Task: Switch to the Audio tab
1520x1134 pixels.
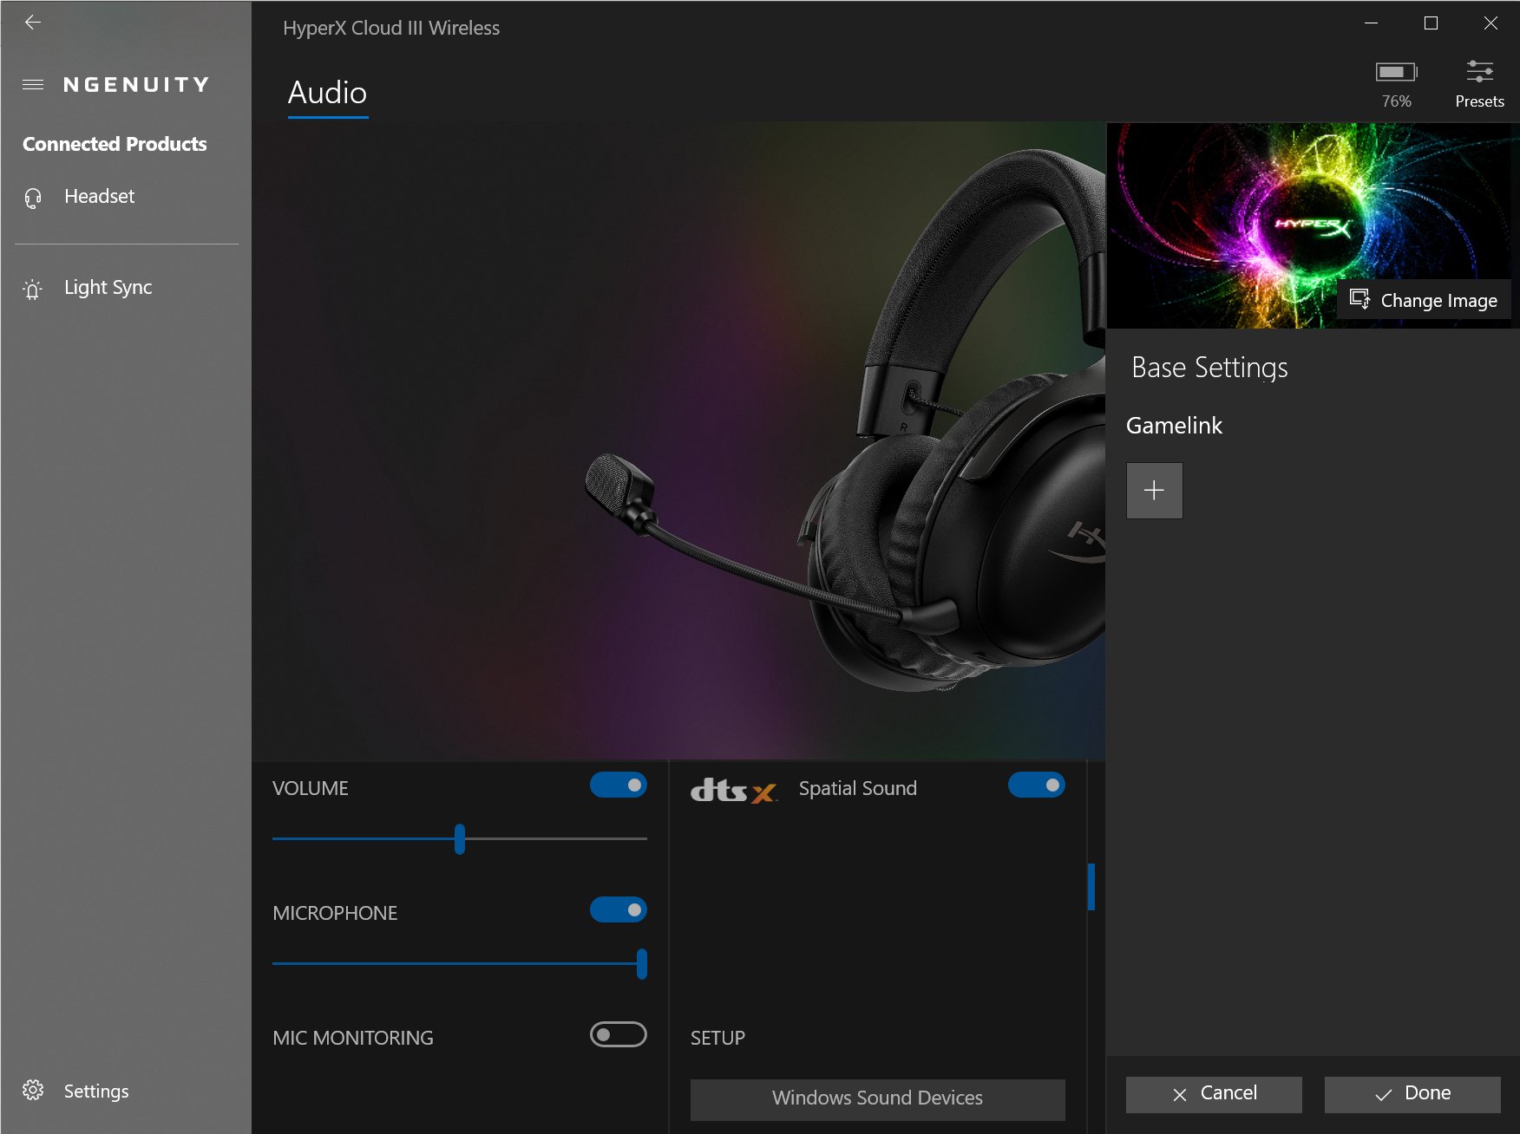Action: pyautogui.click(x=327, y=92)
